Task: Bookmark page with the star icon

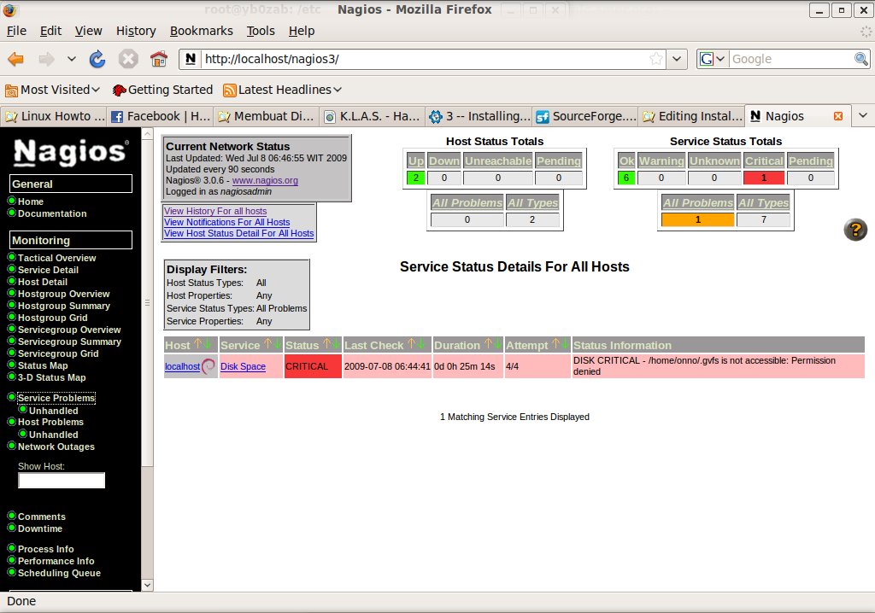Action: tap(656, 59)
